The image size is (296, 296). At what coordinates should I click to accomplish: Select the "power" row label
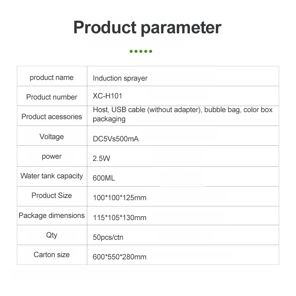51,156
